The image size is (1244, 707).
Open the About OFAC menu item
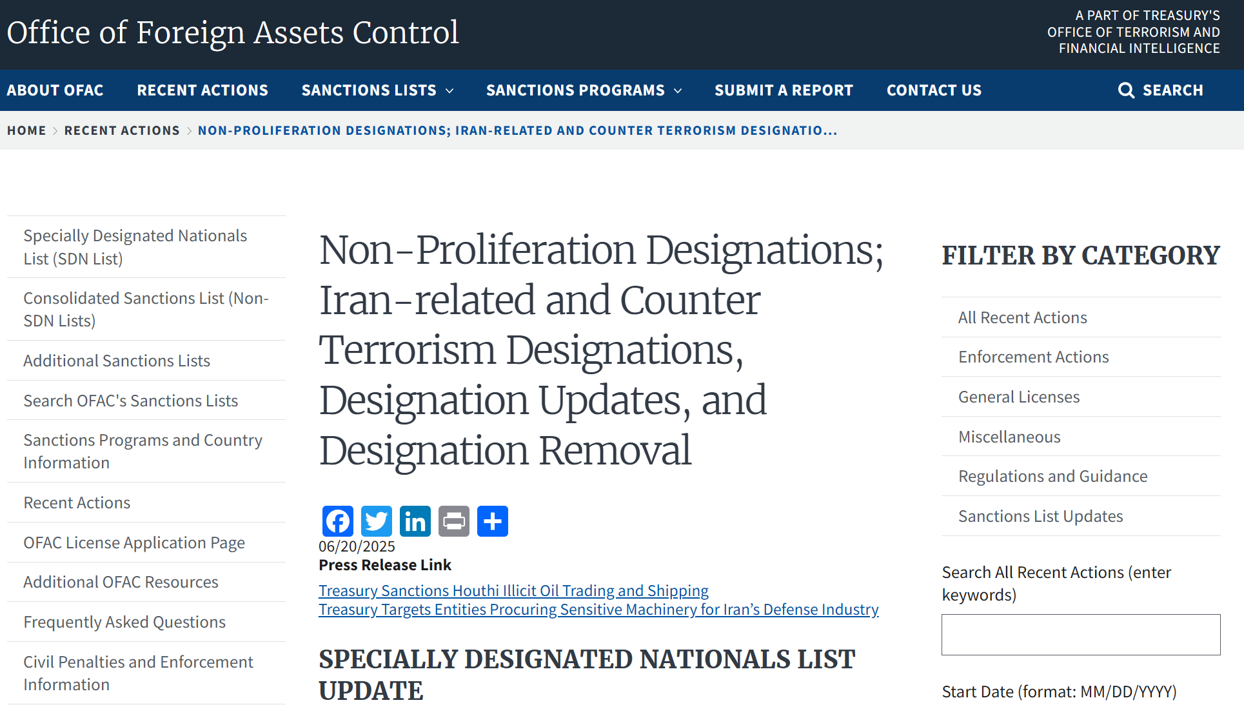55,90
